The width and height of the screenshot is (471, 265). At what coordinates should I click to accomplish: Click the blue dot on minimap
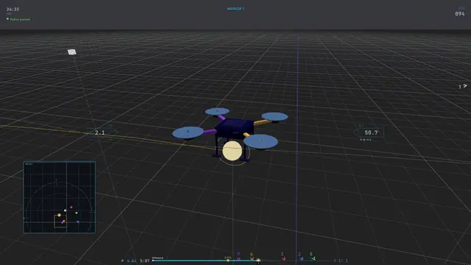78,222
